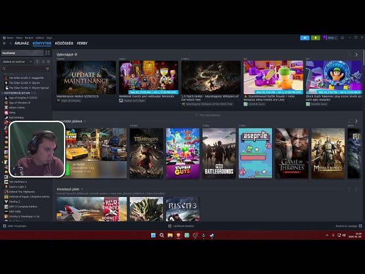The width and height of the screenshot is (365, 274).
Task: Open the Súgó menu
Action: click(x=49, y=38)
